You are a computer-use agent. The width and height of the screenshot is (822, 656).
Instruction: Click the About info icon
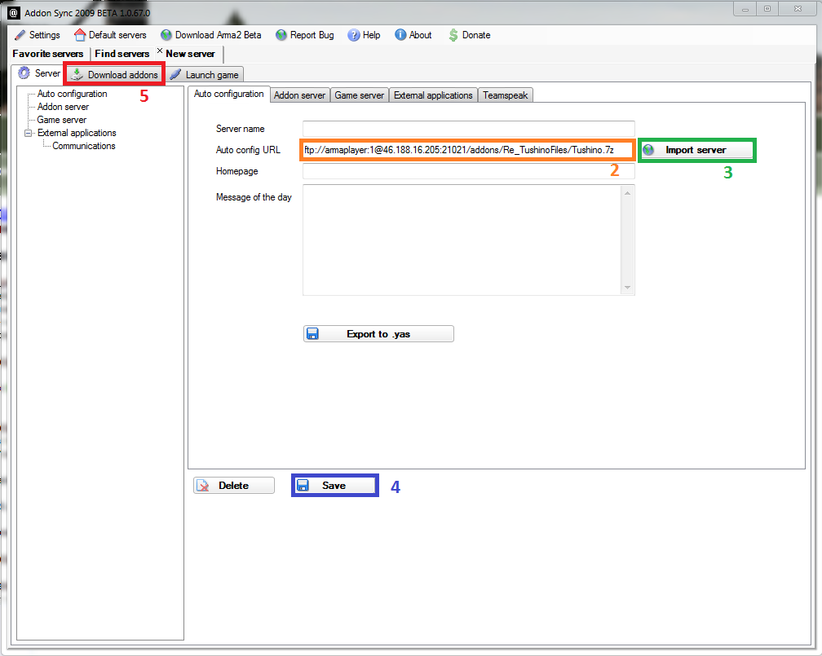400,34
